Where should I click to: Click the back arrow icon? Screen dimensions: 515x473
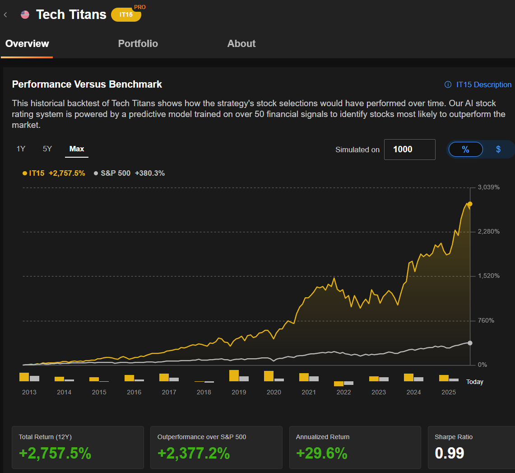5,14
